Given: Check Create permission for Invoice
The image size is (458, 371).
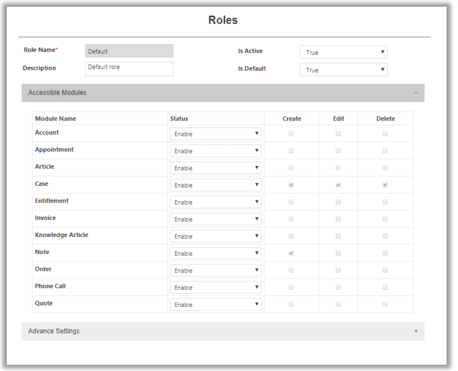Looking at the screenshot, I should [x=291, y=219].
